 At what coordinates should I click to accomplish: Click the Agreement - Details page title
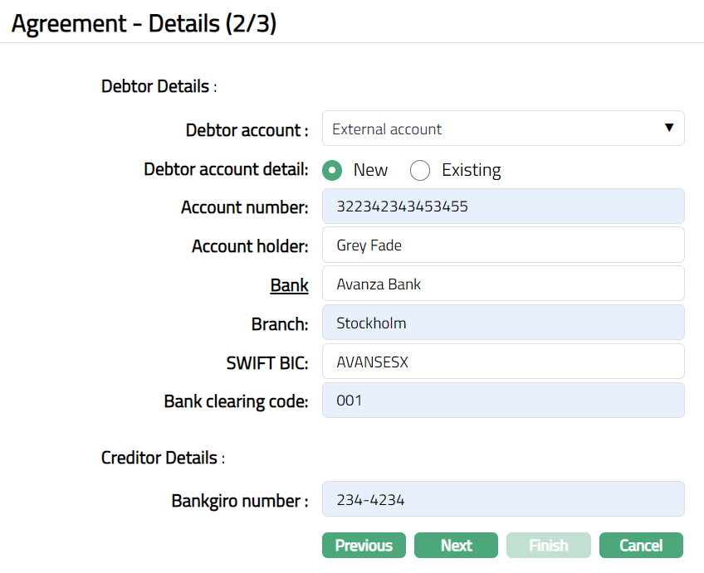click(144, 24)
